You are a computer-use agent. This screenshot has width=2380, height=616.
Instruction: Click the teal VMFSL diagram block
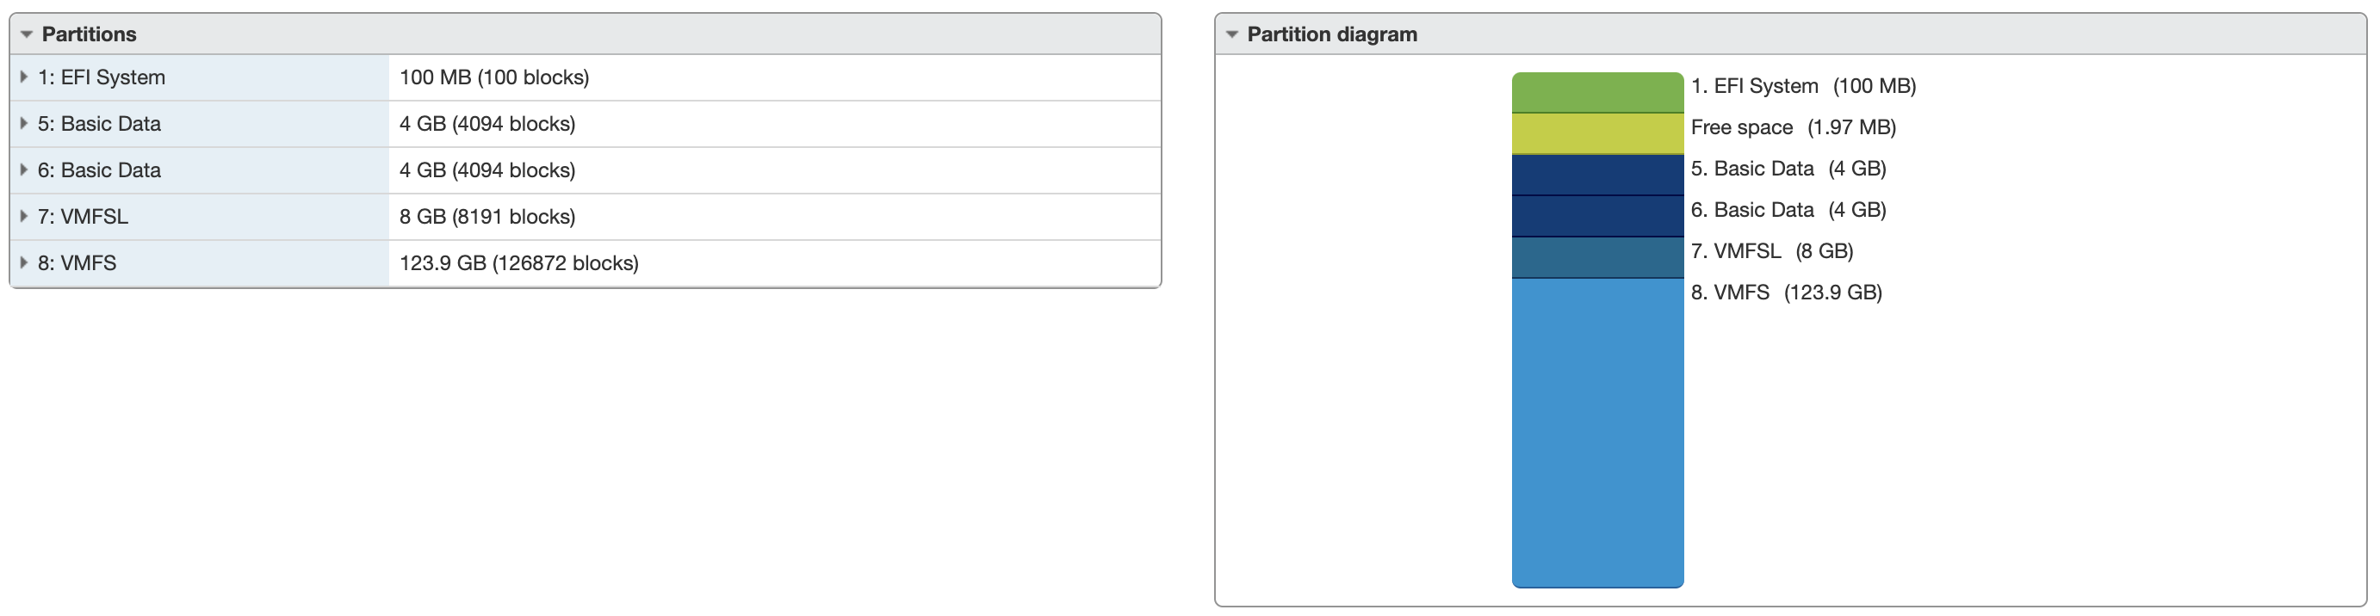pyautogui.click(x=1597, y=257)
